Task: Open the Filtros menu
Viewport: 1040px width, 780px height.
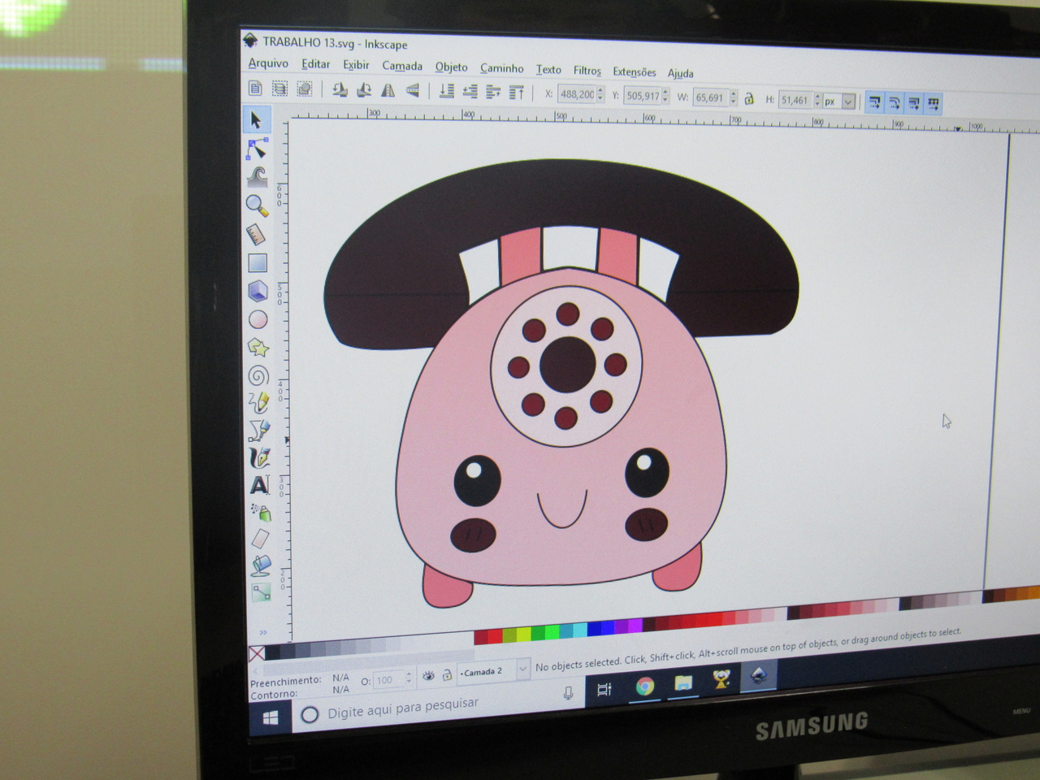Action: [587, 71]
